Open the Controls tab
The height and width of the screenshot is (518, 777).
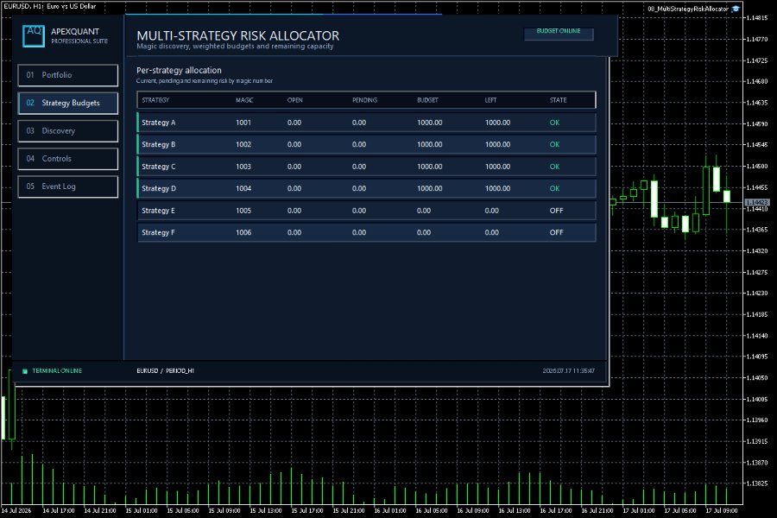point(68,159)
